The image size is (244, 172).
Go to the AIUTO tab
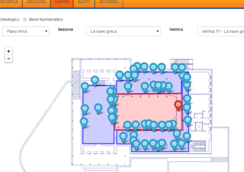point(84,2)
